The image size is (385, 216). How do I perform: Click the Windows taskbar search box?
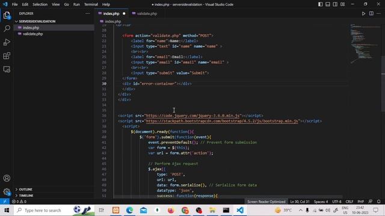(x=54, y=211)
